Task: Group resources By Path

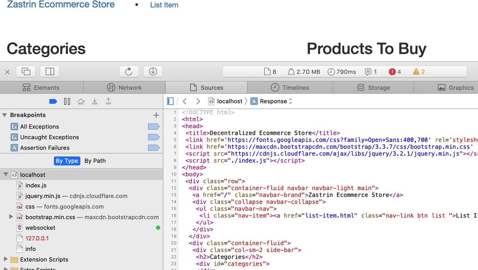Action: (x=95, y=161)
